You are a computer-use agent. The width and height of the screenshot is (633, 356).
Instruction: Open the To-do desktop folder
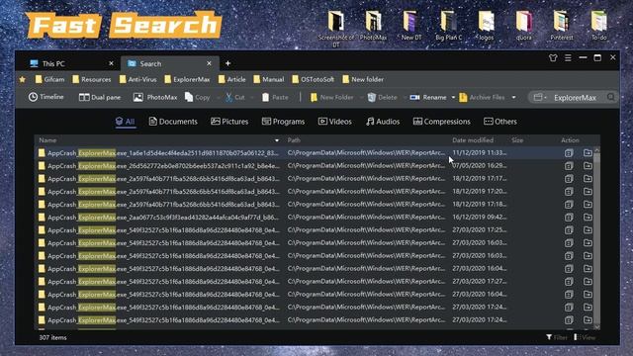point(599,26)
